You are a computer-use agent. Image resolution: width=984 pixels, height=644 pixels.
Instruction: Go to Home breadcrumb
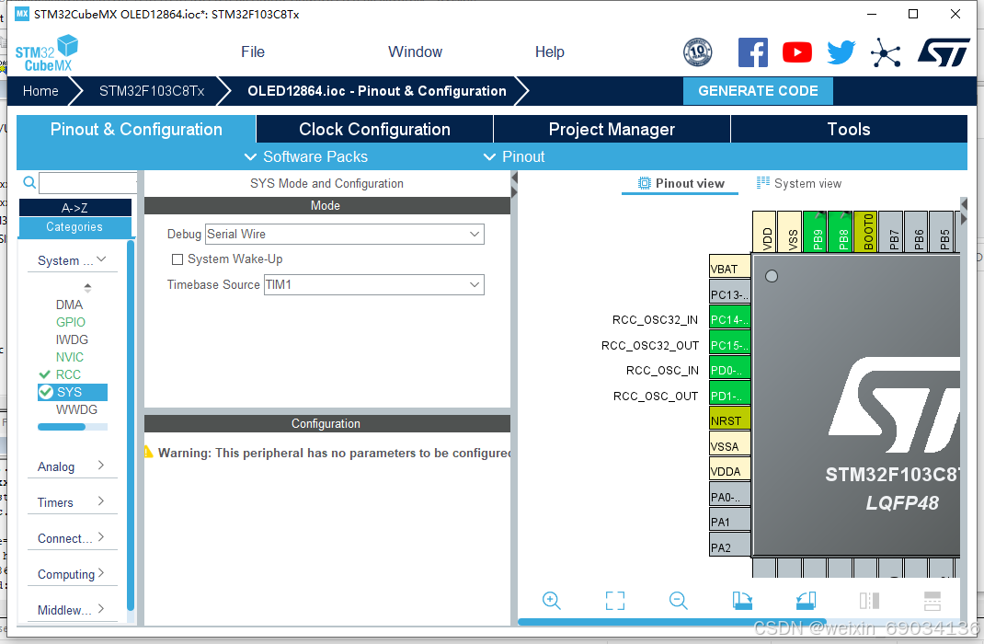tap(40, 91)
